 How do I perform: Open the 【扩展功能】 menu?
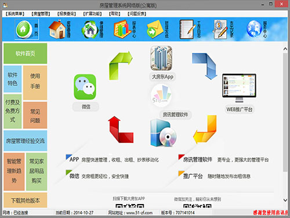pos(92,13)
